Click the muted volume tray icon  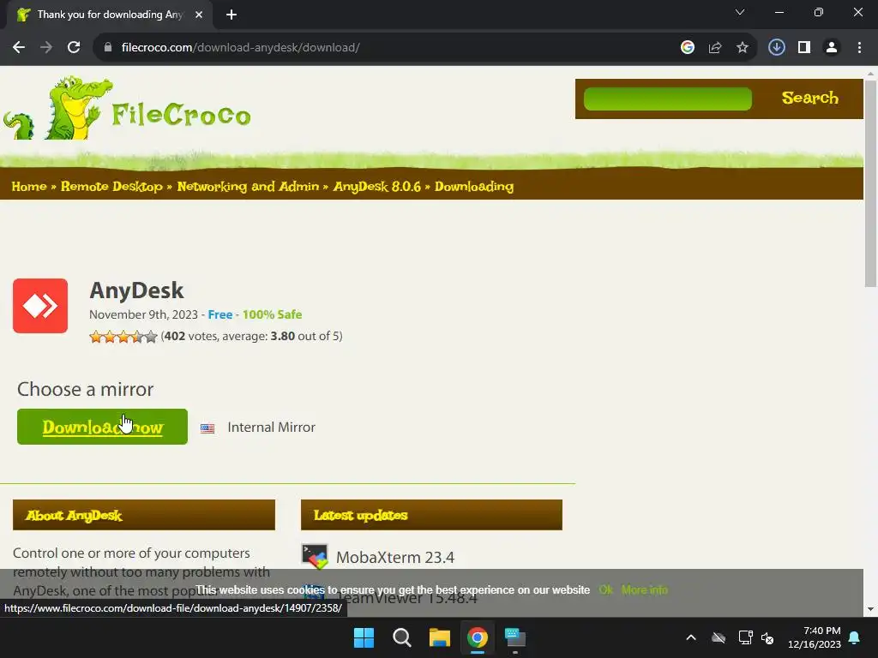(767, 637)
